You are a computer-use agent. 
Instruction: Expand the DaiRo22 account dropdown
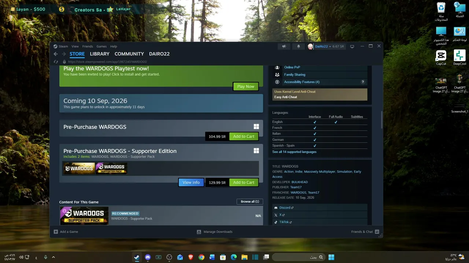[x=330, y=46]
